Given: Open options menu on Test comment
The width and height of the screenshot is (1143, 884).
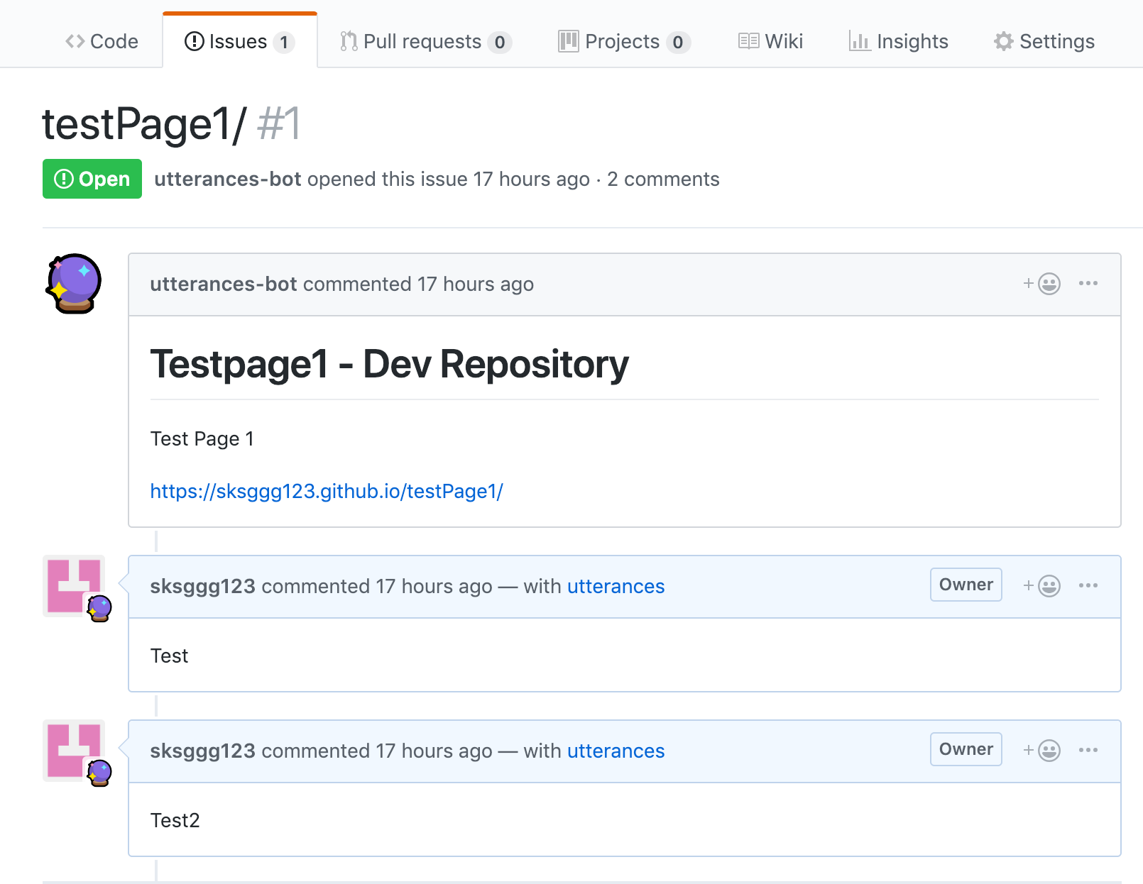Looking at the screenshot, I should pos(1088,585).
